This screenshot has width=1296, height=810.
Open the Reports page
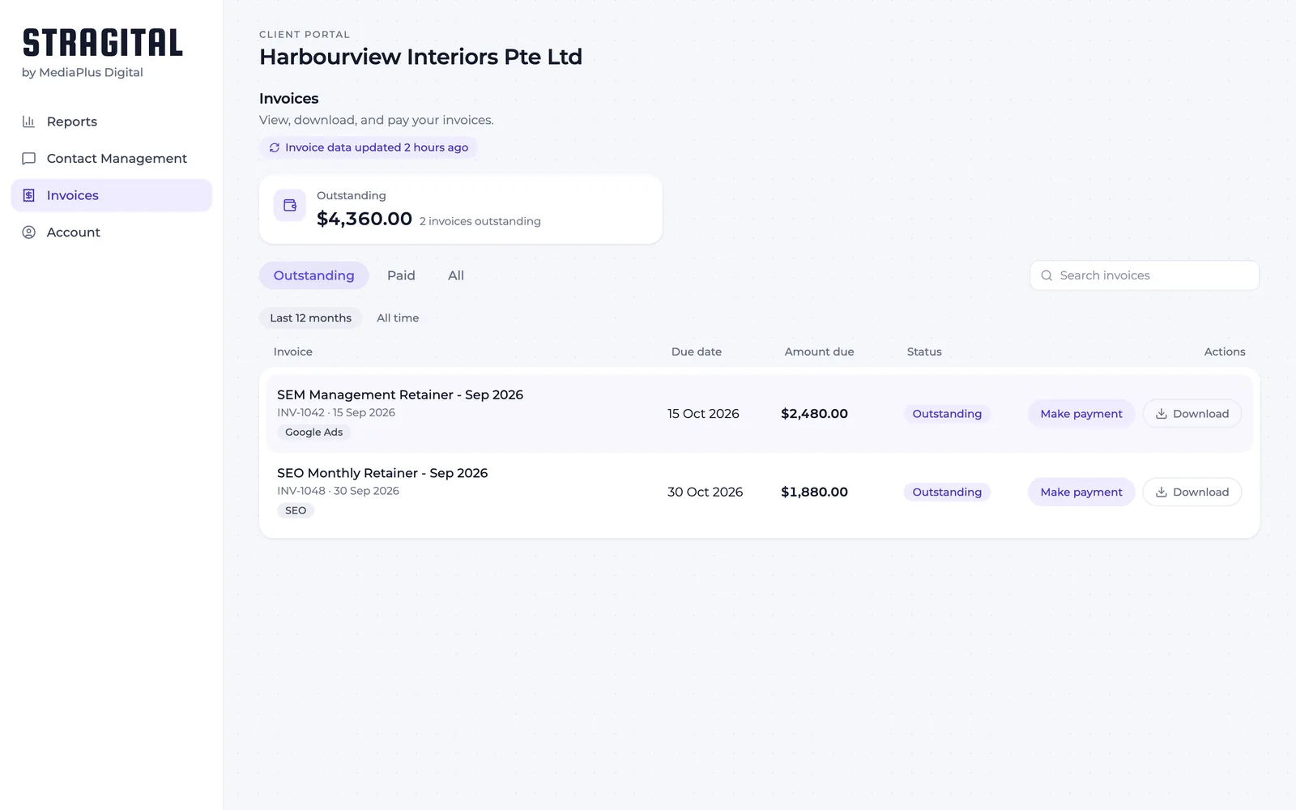[x=112, y=122]
